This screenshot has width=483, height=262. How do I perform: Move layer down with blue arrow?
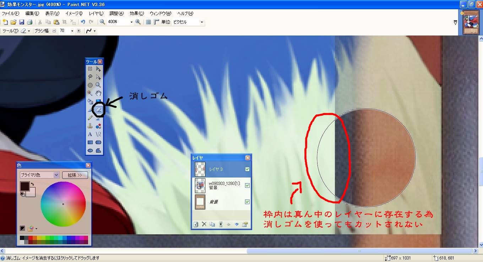click(x=237, y=224)
